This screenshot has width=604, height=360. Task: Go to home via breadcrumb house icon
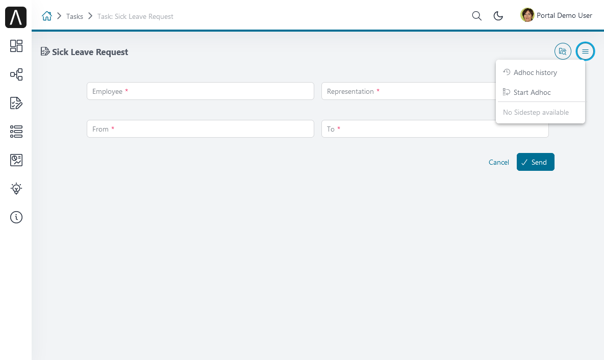point(46,16)
